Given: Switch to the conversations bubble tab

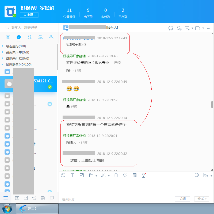Looking at the screenshot, I should tap(8, 37).
